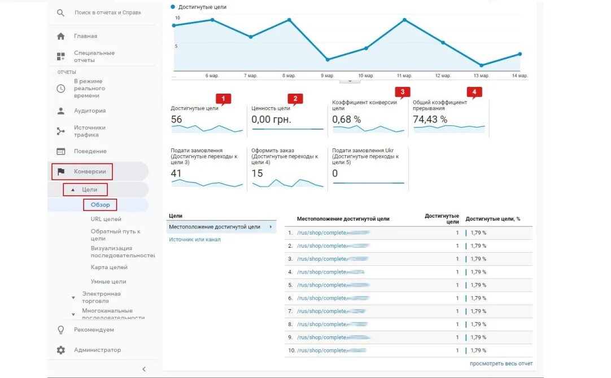Open URL целей report
Screen dimensions: 611x378
point(106,219)
